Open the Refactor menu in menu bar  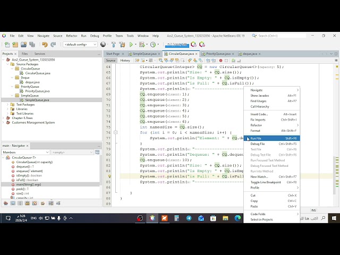tap(72, 36)
